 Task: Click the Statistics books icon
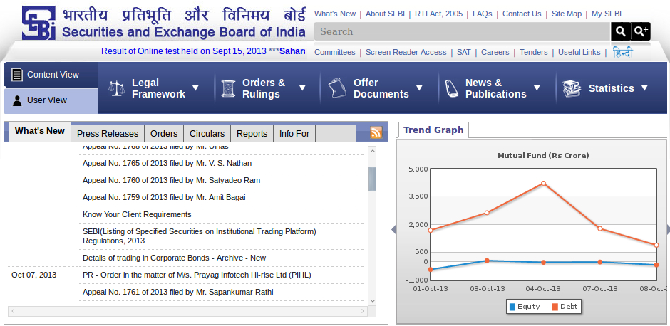coord(572,88)
